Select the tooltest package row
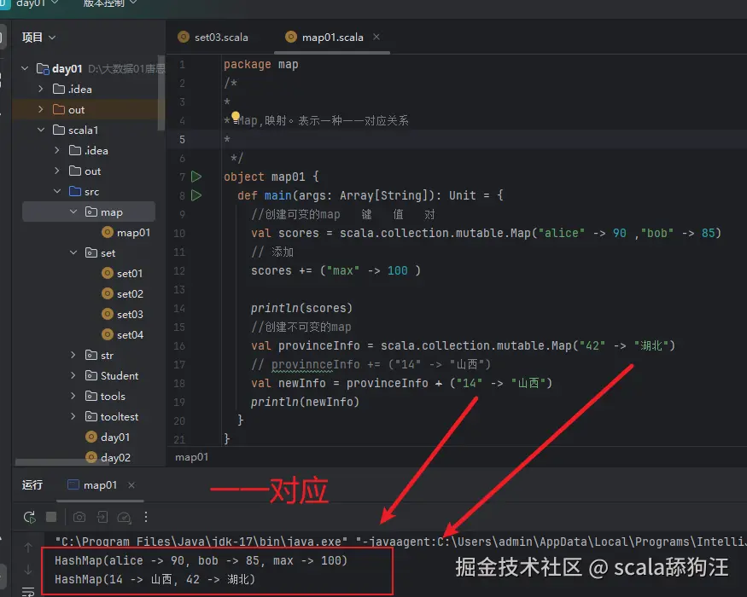The width and height of the screenshot is (747, 597). pos(89,416)
